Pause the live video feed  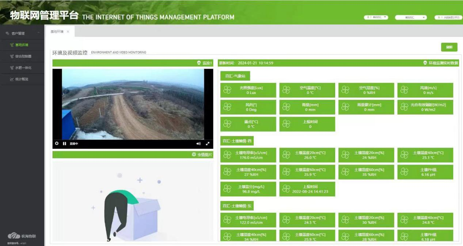click(x=64, y=144)
